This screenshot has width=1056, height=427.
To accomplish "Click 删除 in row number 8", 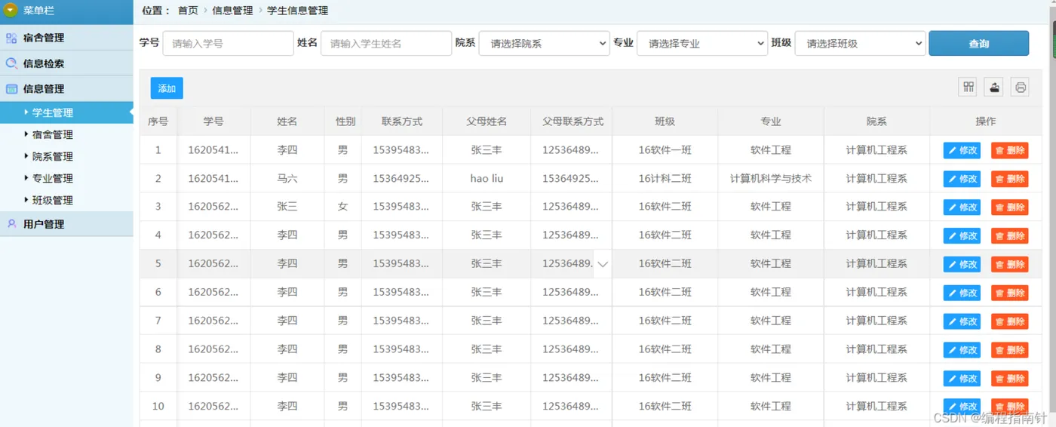I will tap(1010, 350).
